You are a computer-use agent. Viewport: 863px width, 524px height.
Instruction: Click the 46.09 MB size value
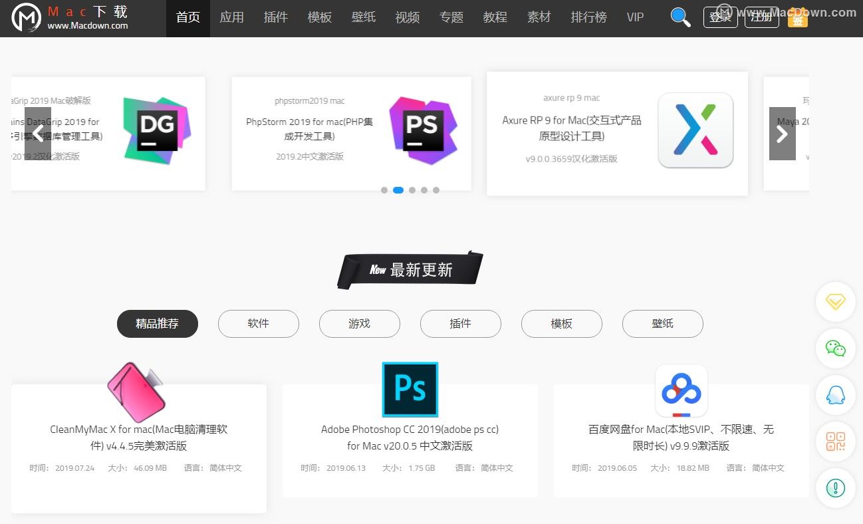(x=150, y=468)
